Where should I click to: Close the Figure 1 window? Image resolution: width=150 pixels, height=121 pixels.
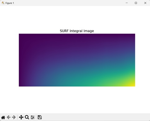tap(145, 3)
